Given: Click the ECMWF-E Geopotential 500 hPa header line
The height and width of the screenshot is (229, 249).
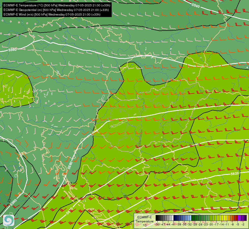Looking at the screenshot, I should [56, 10].
